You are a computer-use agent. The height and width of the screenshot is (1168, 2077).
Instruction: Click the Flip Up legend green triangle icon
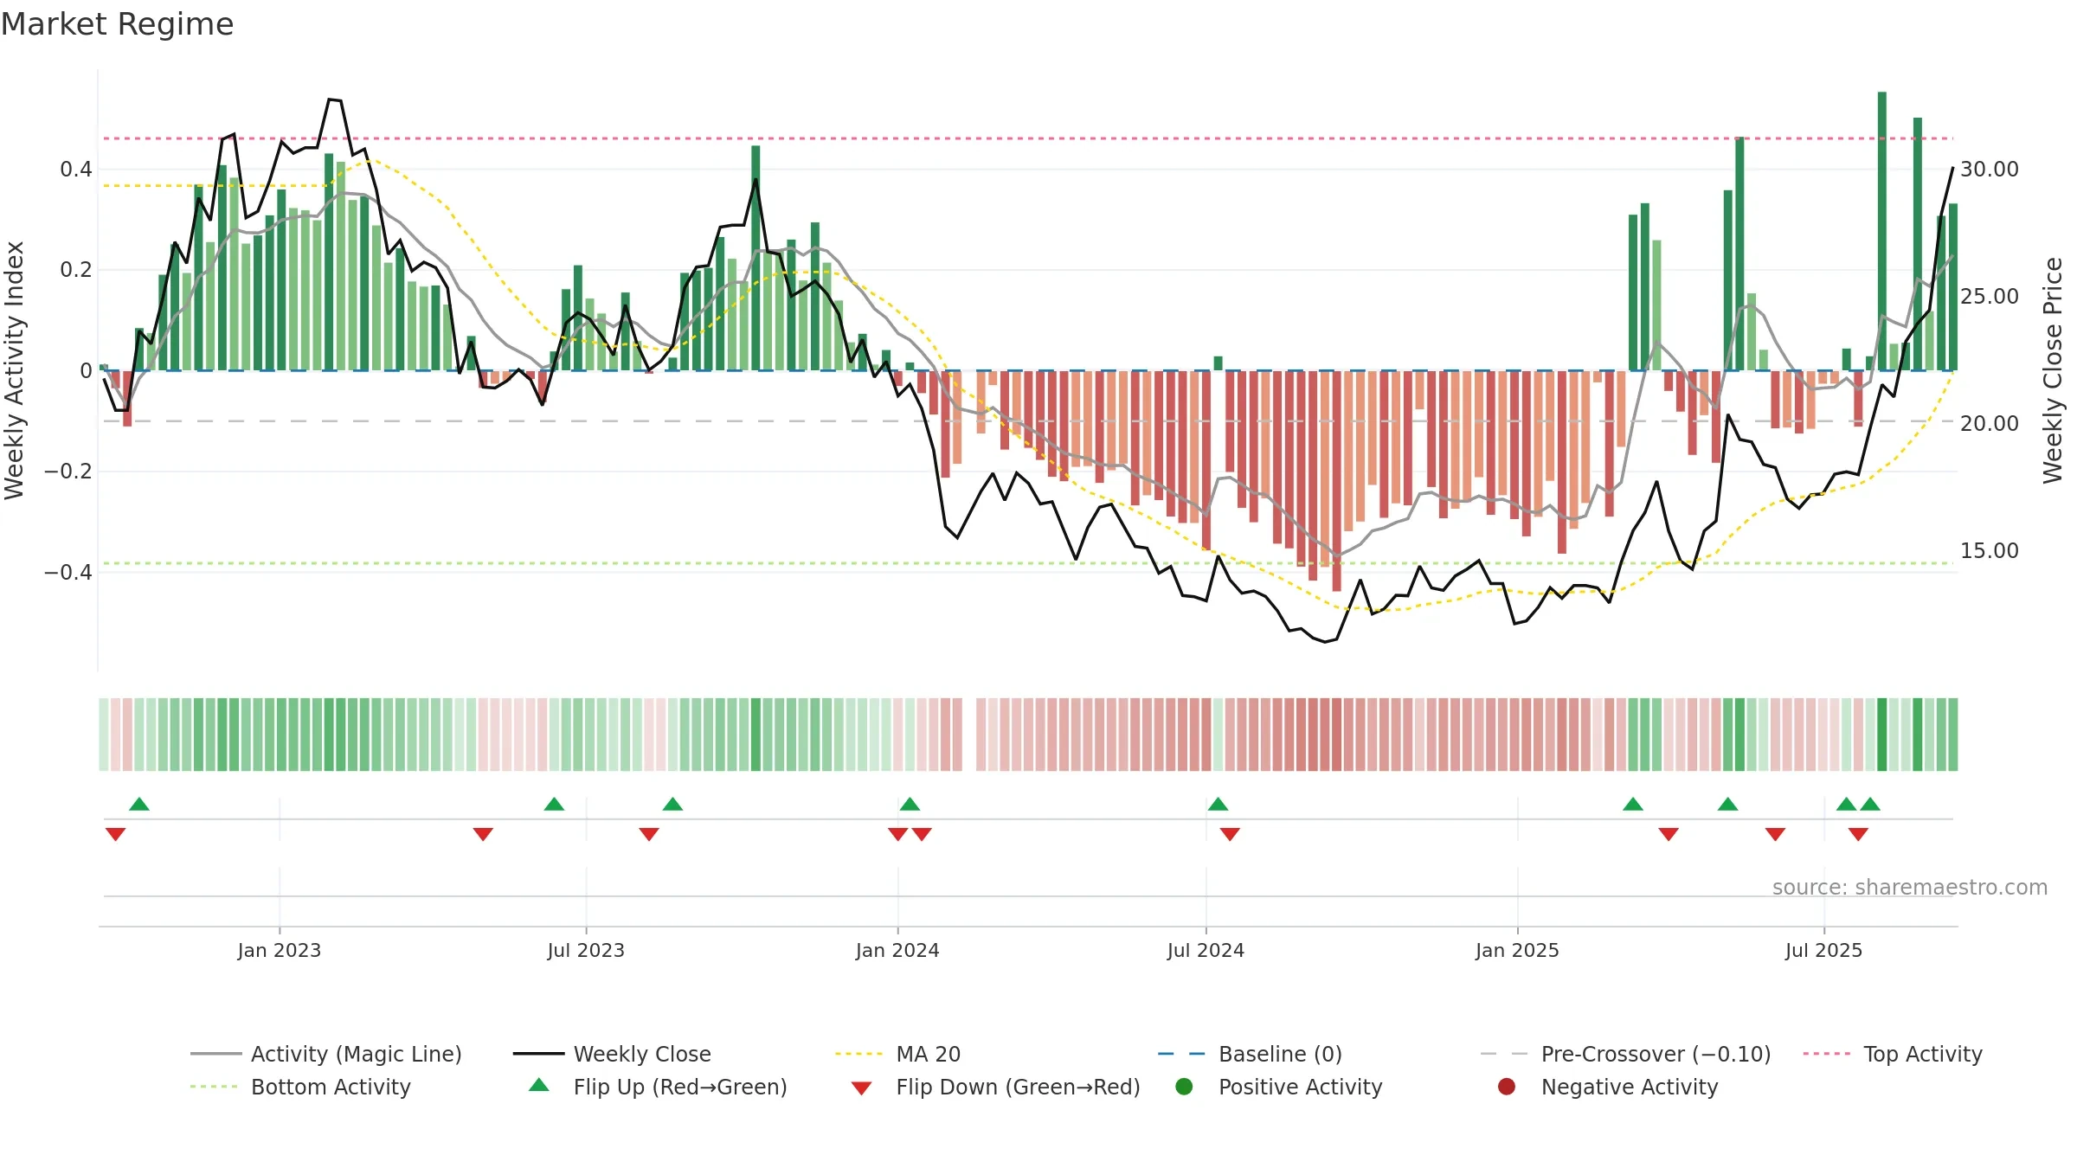[539, 1085]
